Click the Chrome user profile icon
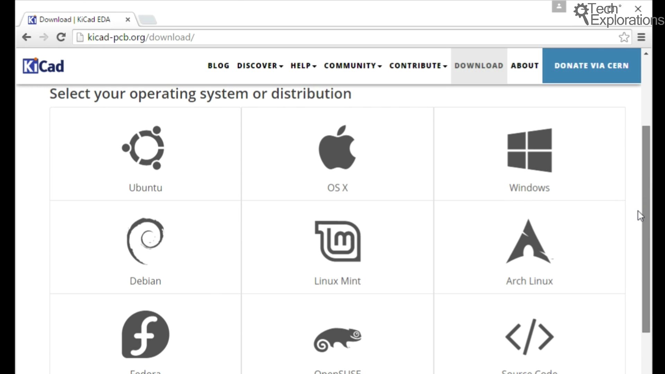Screen dimensions: 665x374 (559, 6)
